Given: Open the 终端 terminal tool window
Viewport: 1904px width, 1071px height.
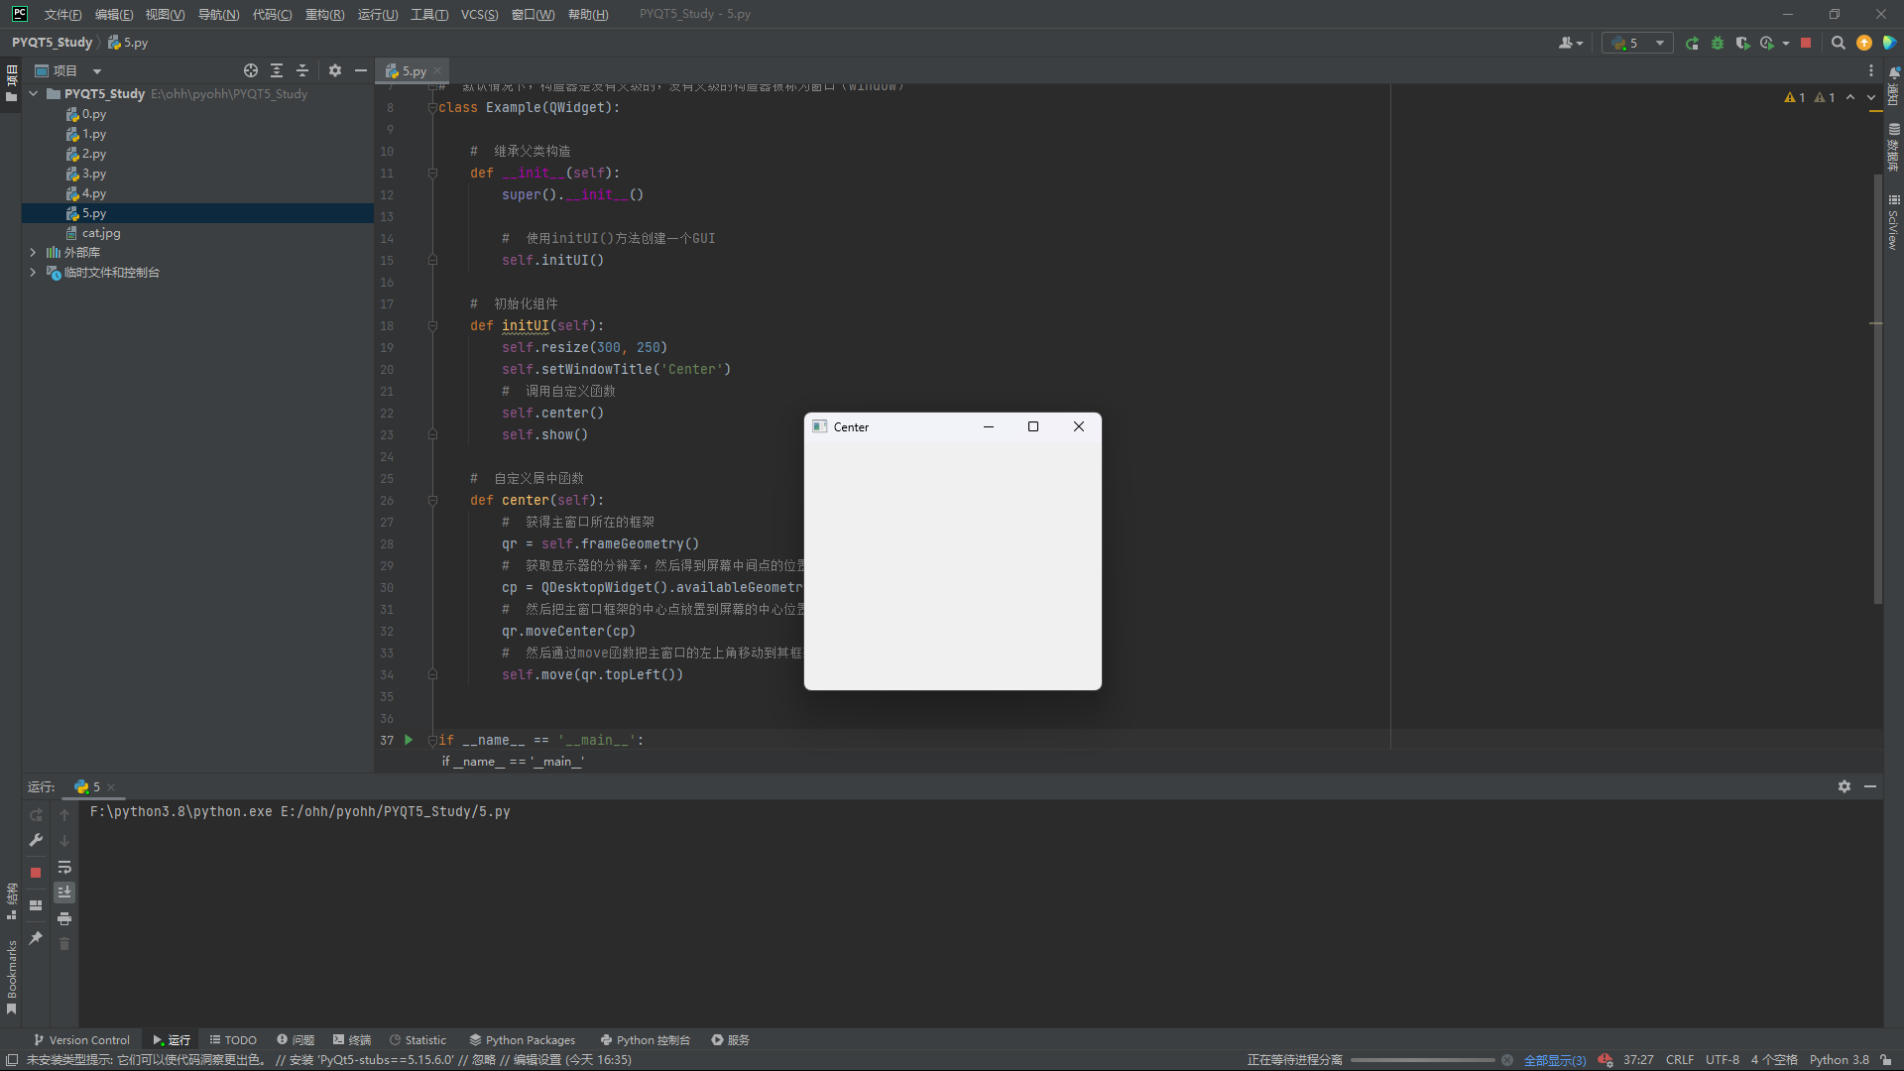Looking at the screenshot, I should point(352,1039).
